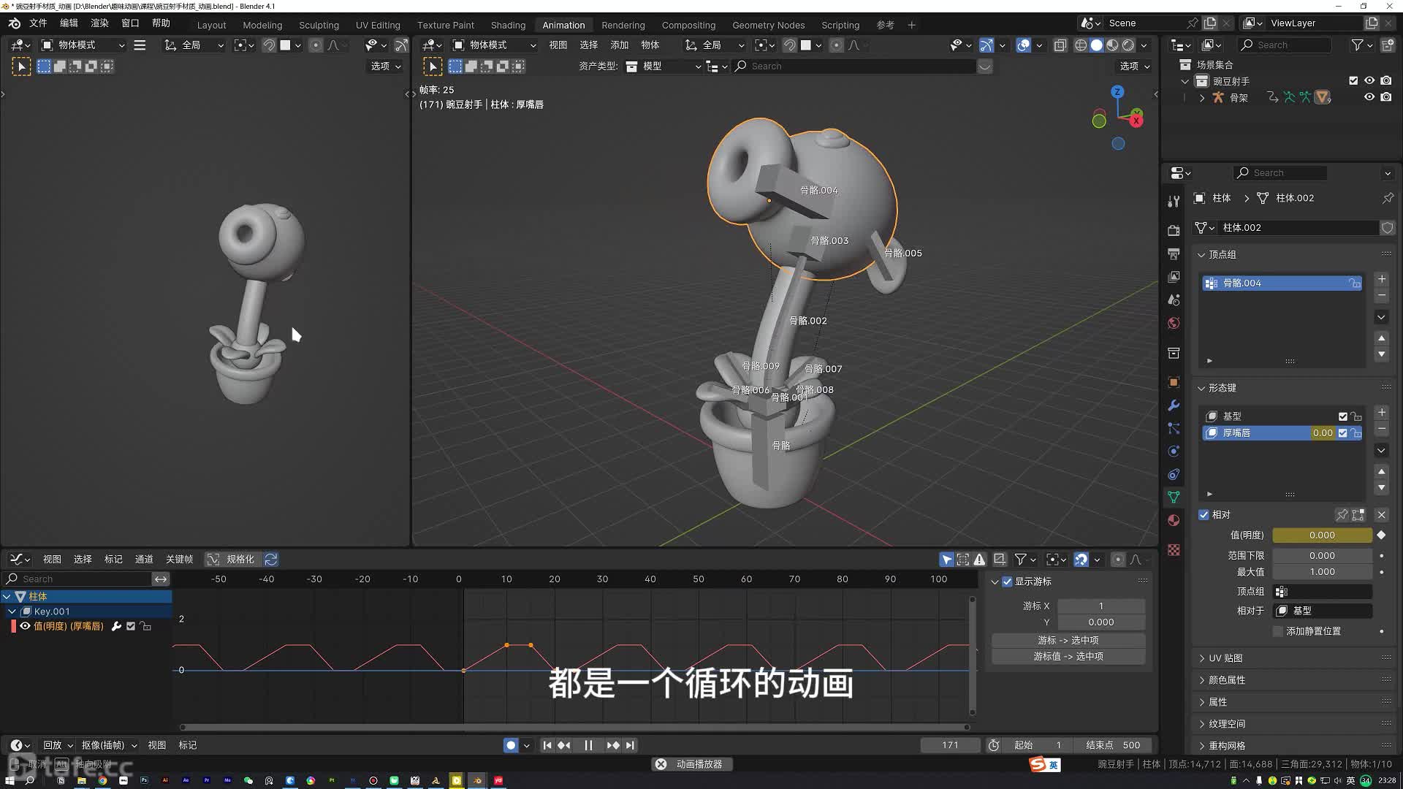The height and width of the screenshot is (789, 1403).
Task: Open the 回放 playback dropdown
Action: [x=58, y=745]
